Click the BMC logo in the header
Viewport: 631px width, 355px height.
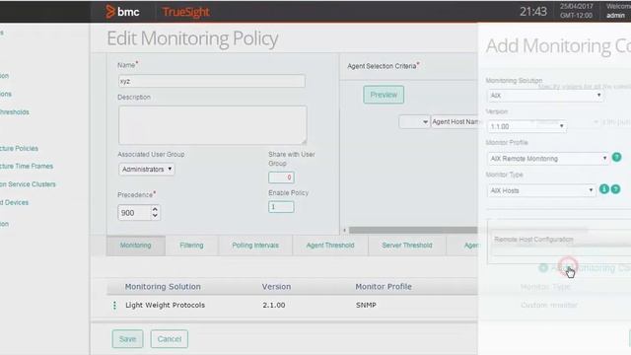point(122,12)
